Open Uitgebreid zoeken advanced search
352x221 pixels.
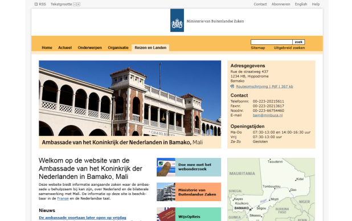(x=289, y=48)
